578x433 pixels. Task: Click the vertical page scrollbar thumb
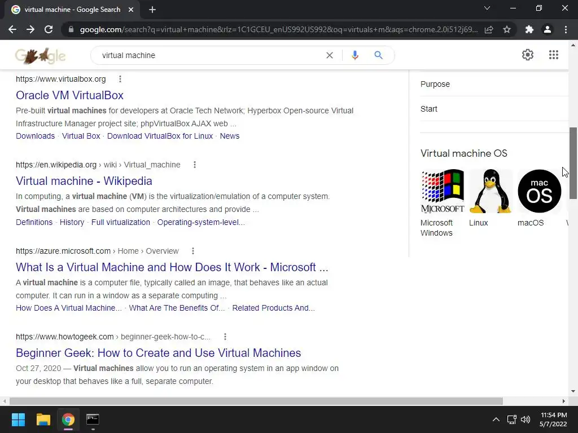pyautogui.click(x=573, y=163)
